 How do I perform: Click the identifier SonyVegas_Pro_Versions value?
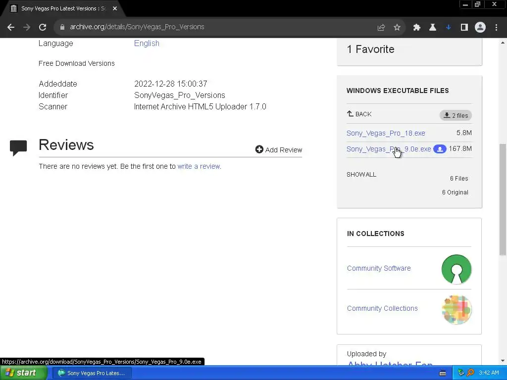pyautogui.click(x=179, y=95)
